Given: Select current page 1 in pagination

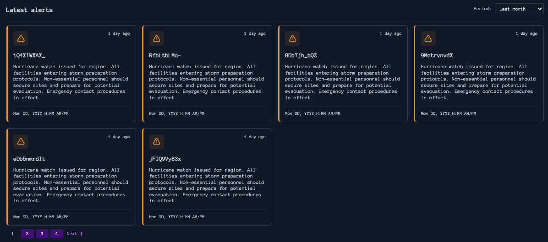Looking at the screenshot, I should point(12,234).
